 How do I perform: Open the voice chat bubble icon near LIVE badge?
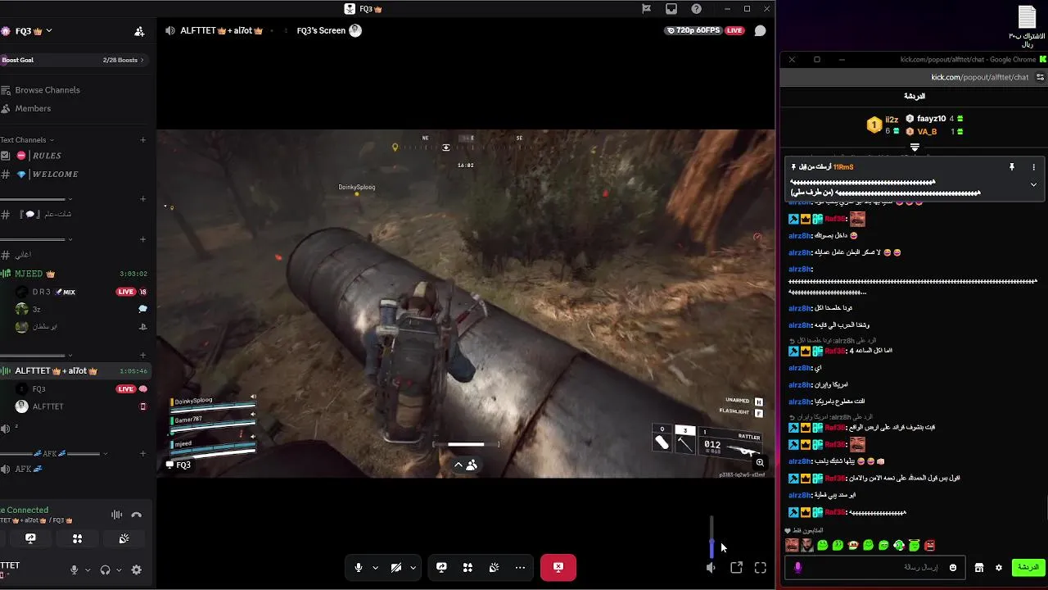(760, 30)
